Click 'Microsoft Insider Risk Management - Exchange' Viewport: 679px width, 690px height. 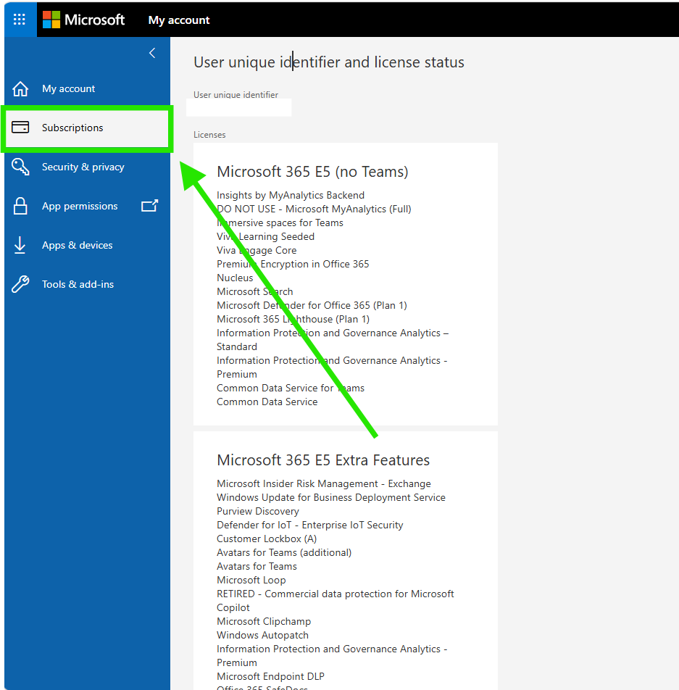(324, 483)
